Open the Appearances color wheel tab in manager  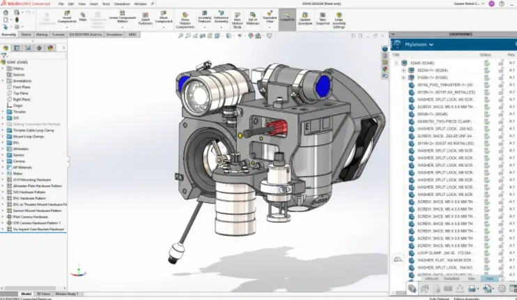click(x=50, y=48)
